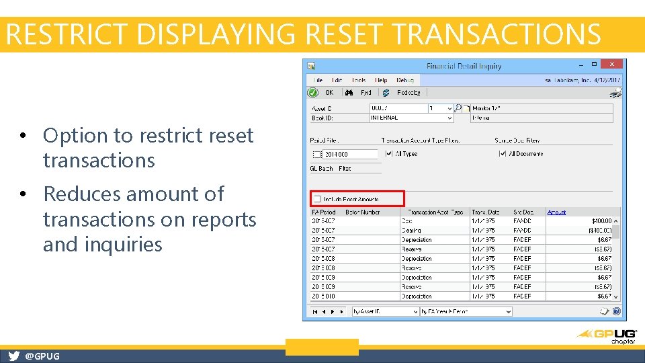Open the File menu

(x=318, y=80)
